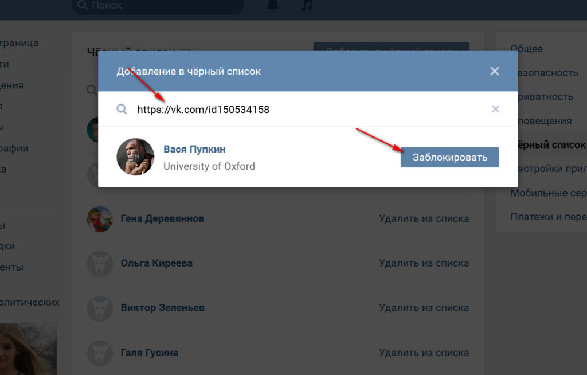Open Галя Гусина's profile name link
Image resolution: width=587 pixels, height=375 pixels.
pos(149,353)
